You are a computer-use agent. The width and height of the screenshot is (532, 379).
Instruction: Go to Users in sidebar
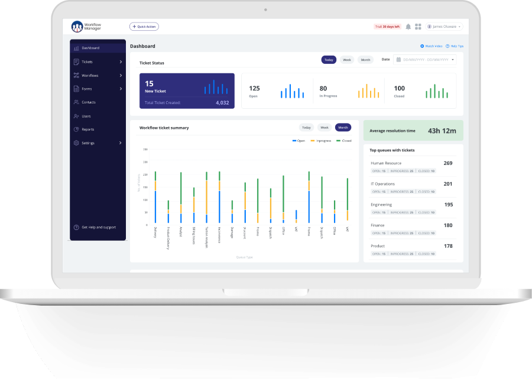tap(86, 116)
